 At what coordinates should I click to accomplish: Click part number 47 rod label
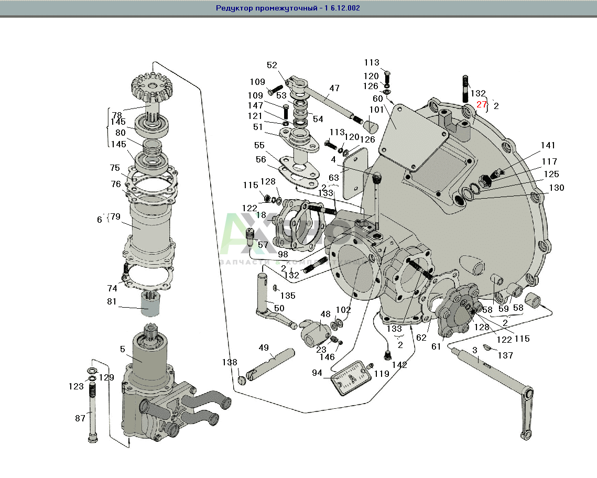click(x=334, y=88)
